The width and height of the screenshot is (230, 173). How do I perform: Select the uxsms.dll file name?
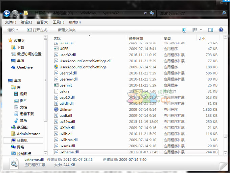[67, 146]
